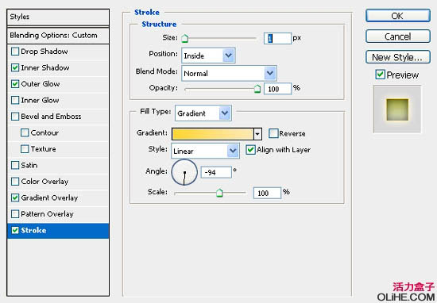
Task: Click the style preview thumbnail
Action: [x=397, y=109]
